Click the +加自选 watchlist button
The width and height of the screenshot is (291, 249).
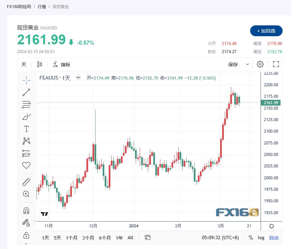pos(266,31)
